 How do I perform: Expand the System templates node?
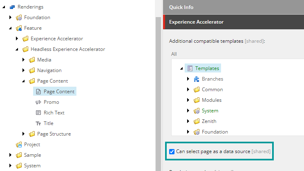(188, 110)
